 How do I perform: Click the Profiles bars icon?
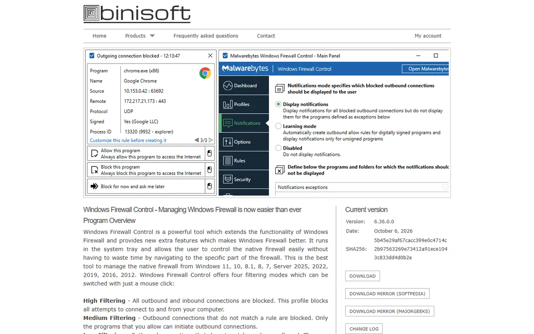click(x=228, y=104)
